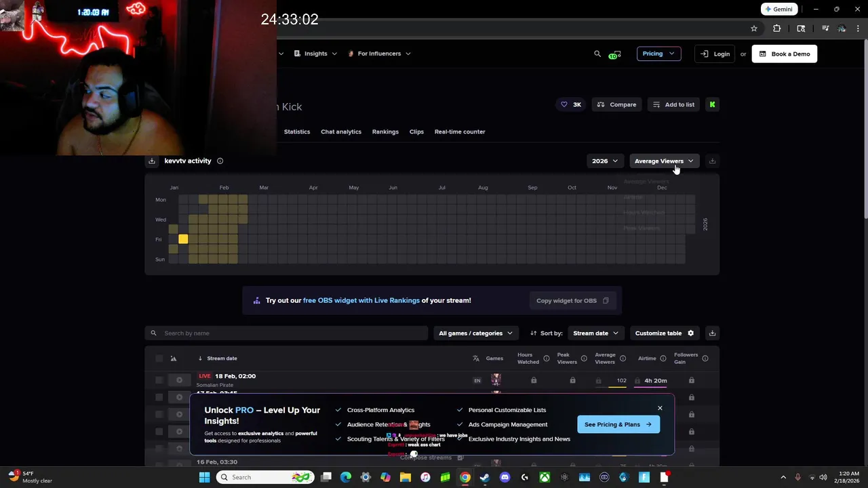Click the Login button

point(715,54)
